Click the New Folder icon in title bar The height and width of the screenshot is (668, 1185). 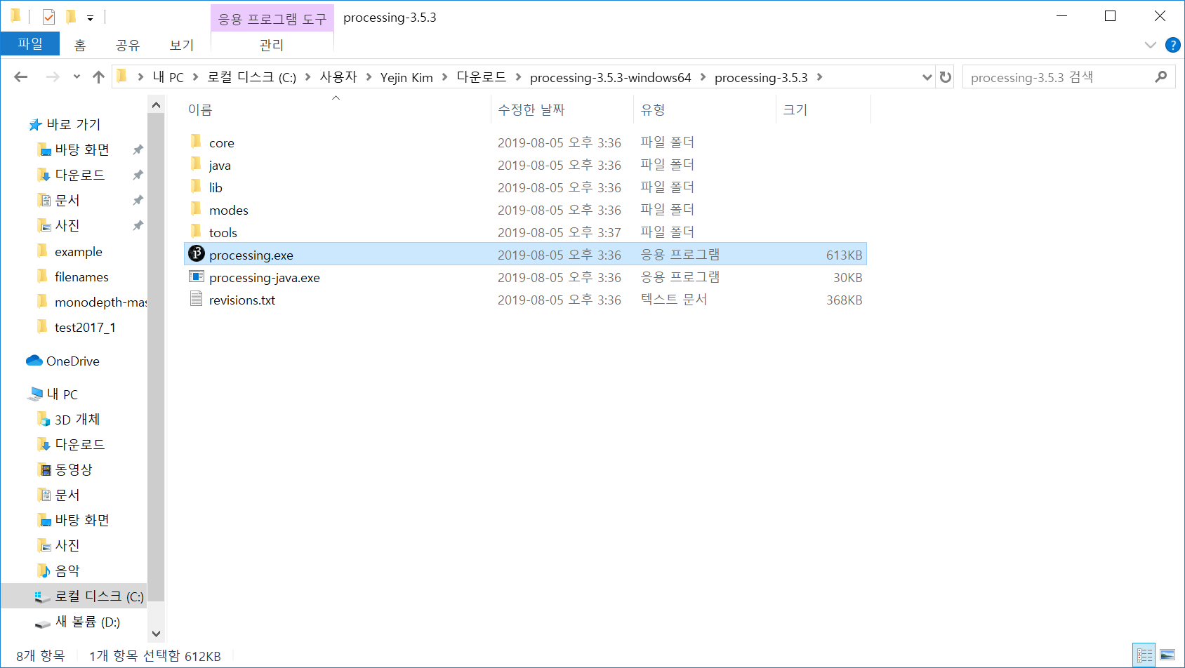[71, 17]
